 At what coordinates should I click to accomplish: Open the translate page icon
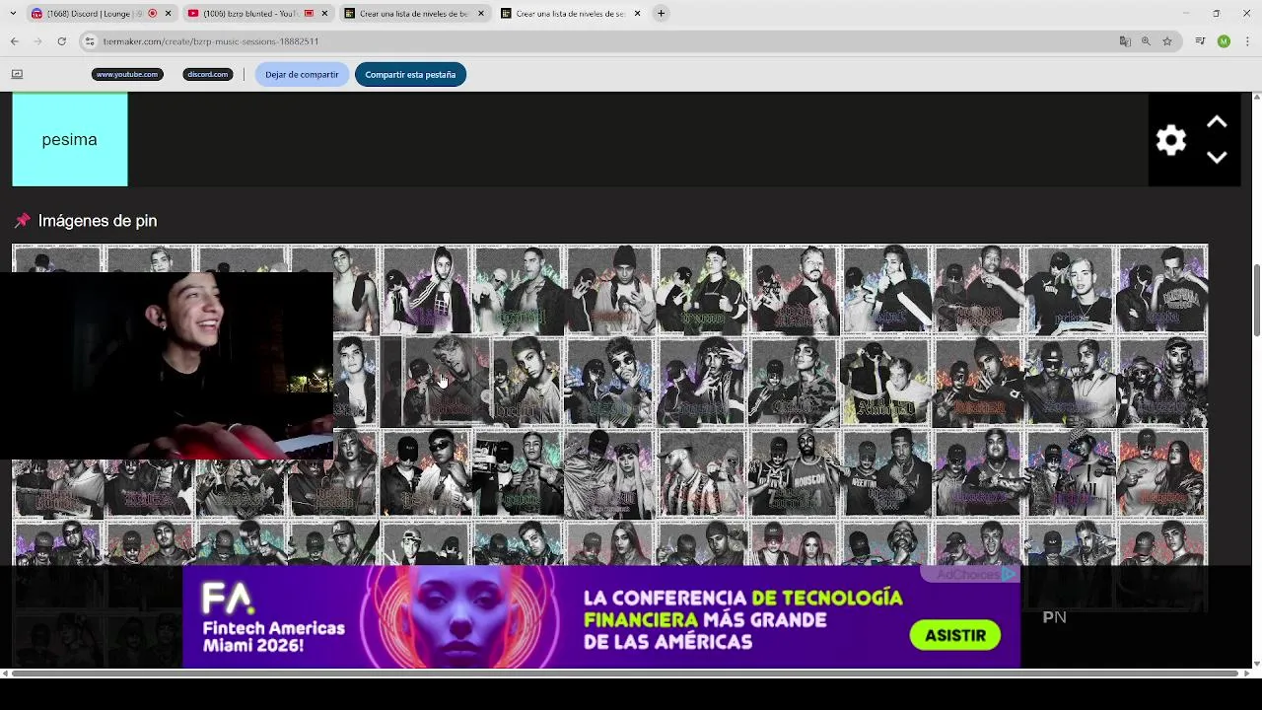click(x=1125, y=41)
